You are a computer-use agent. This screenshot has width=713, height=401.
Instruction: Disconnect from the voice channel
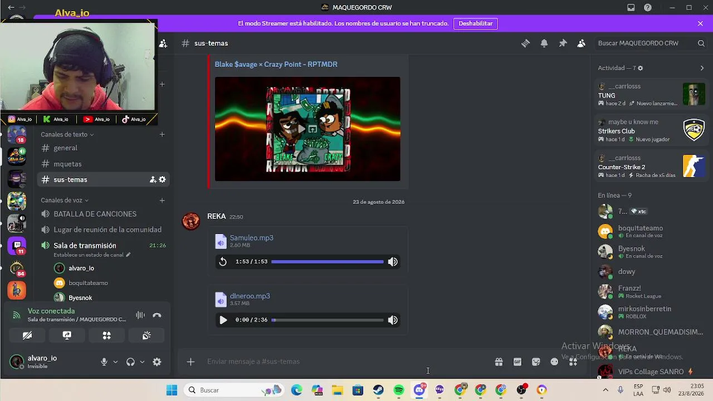pyautogui.click(x=157, y=316)
